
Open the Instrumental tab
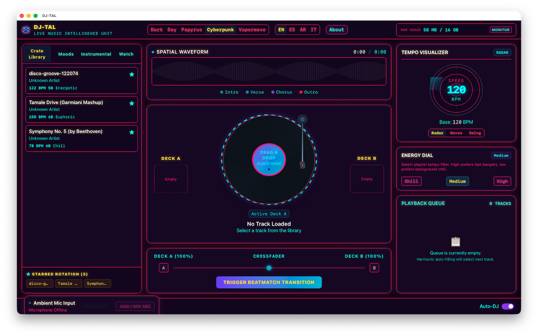click(96, 54)
